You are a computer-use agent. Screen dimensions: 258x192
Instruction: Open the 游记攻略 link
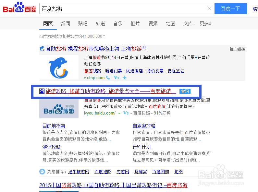[52, 147]
